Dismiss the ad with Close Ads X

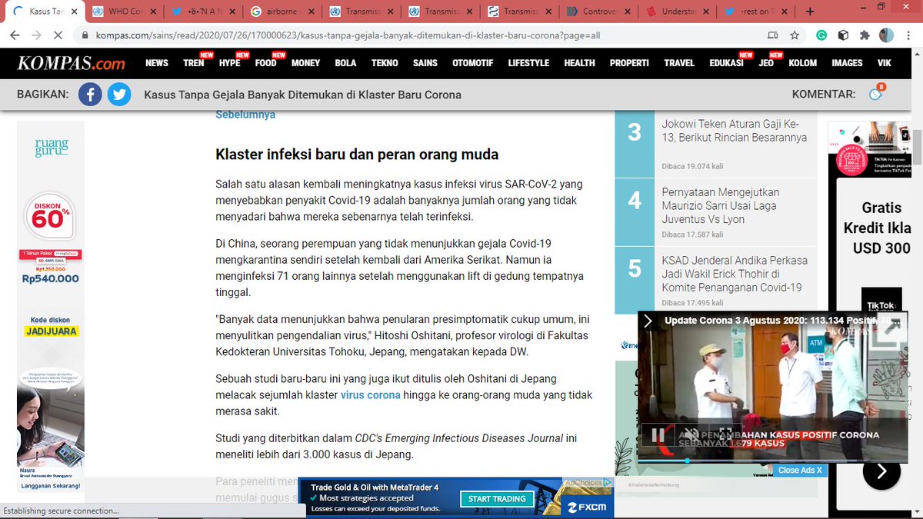click(800, 470)
